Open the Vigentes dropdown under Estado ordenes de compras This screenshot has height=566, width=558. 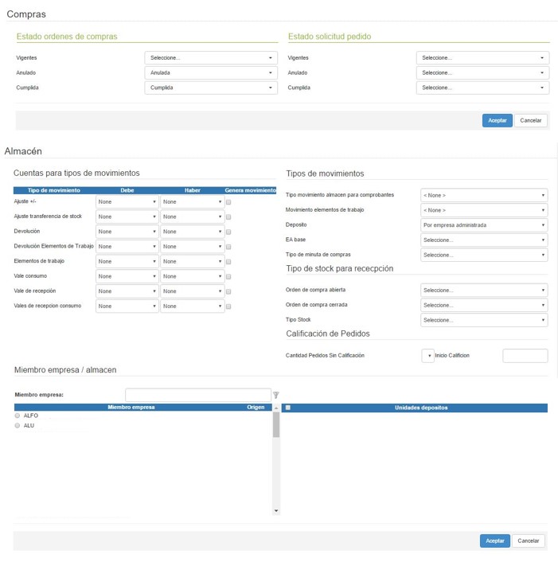pos(211,58)
